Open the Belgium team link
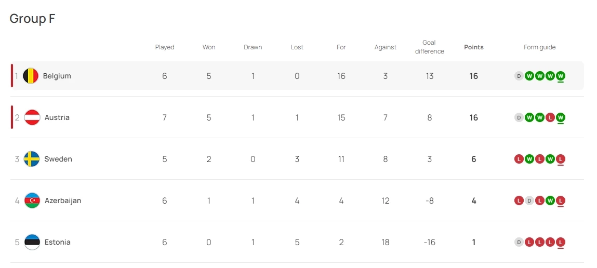Image resolution: width=597 pixels, height=268 pixels. (x=57, y=76)
